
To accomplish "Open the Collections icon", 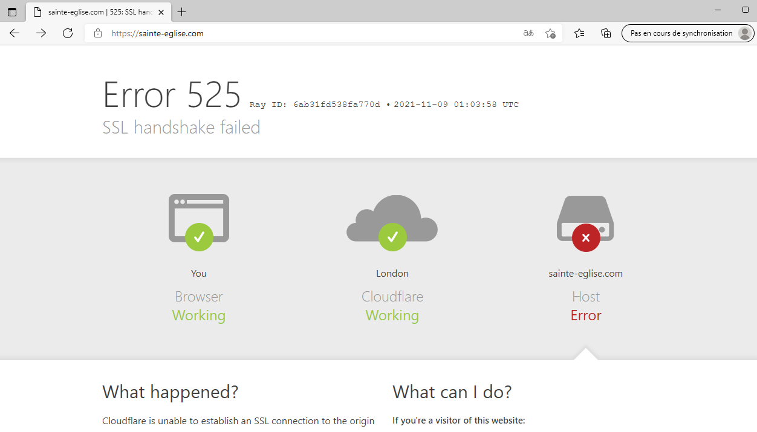I will 606,33.
